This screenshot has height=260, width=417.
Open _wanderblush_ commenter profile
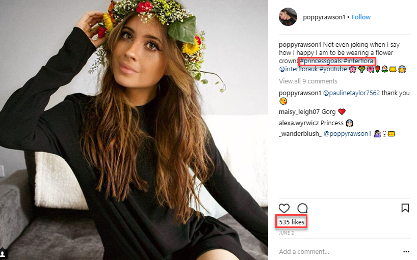pyautogui.click(x=300, y=134)
